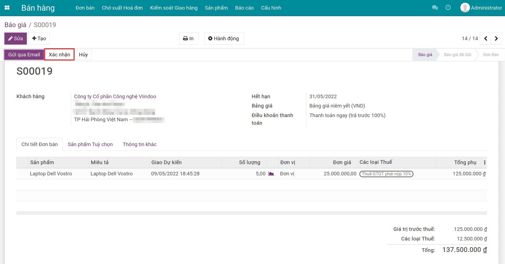Open the activities clock icon

(448, 8)
